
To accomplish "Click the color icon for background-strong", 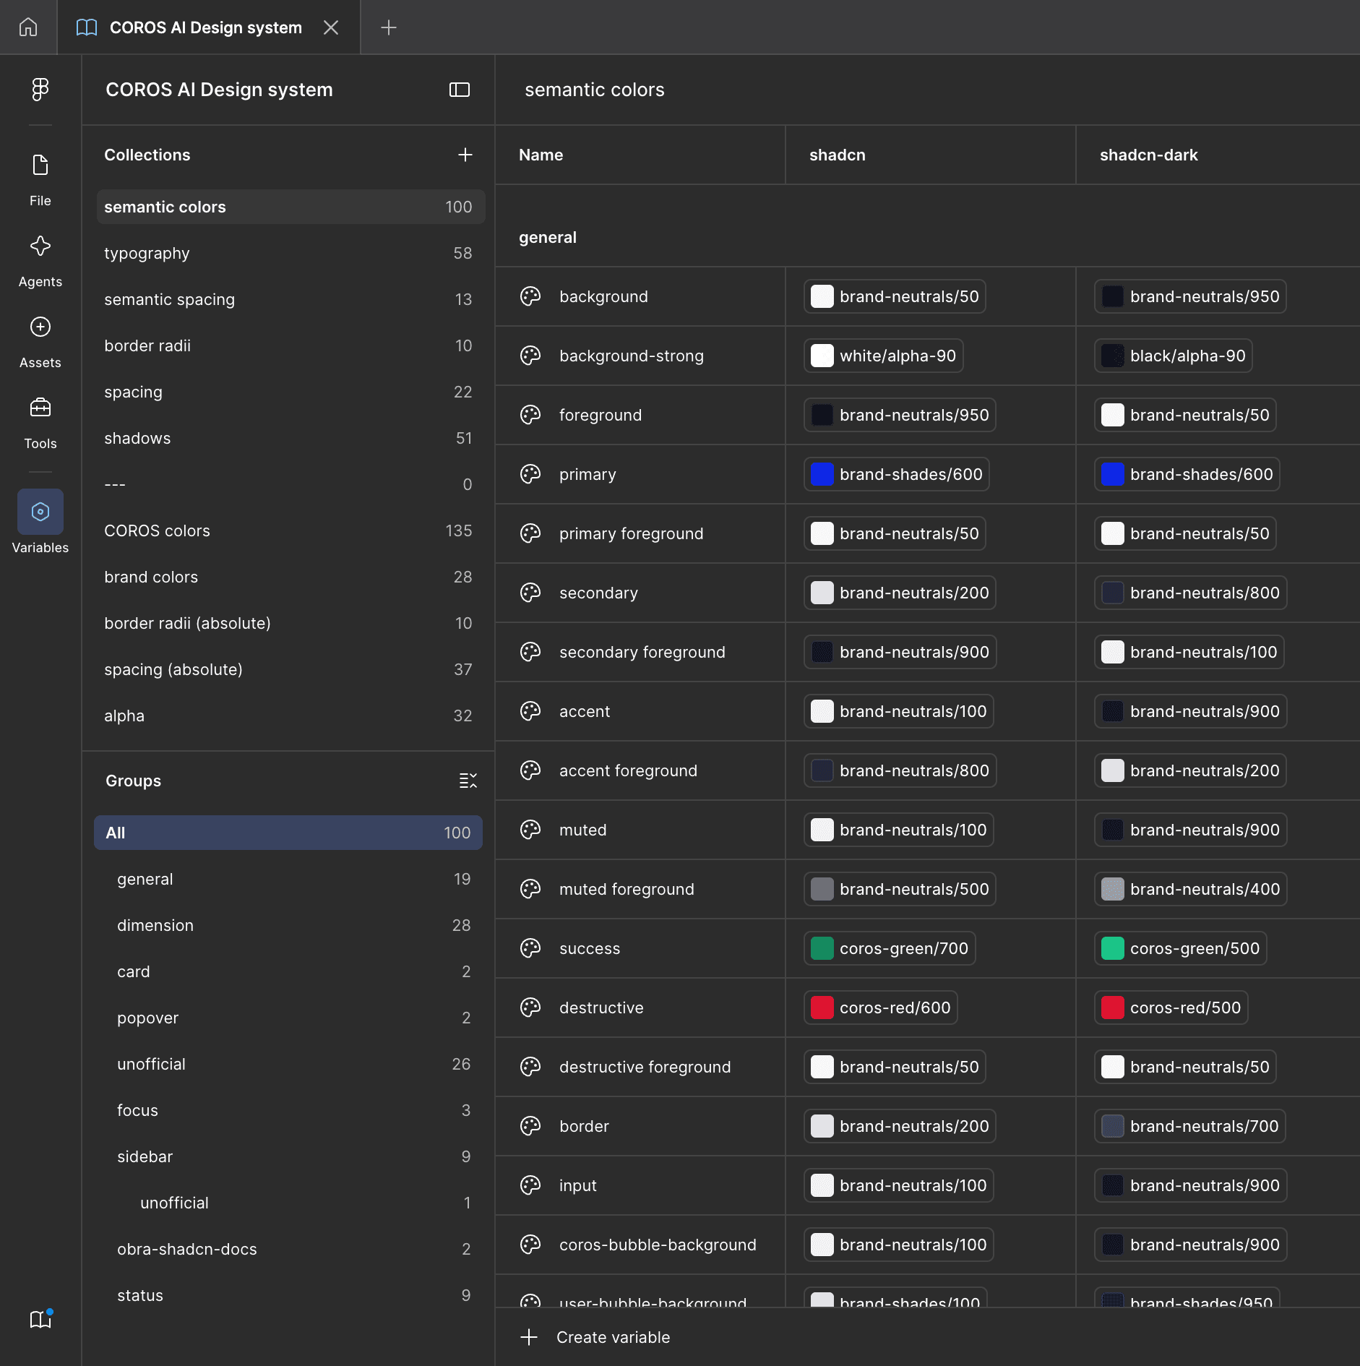I will pyautogui.click(x=530, y=356).
